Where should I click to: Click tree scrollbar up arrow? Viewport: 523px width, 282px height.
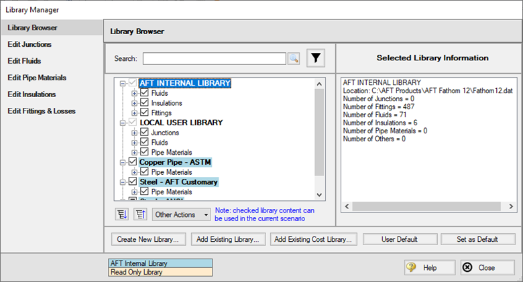[x=319, y=84]
